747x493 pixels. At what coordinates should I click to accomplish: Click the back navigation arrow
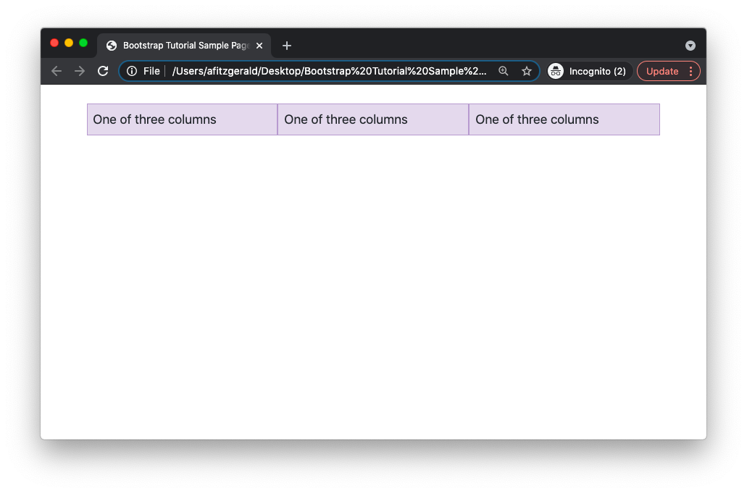pyautogui.click(x=56, y=71)
